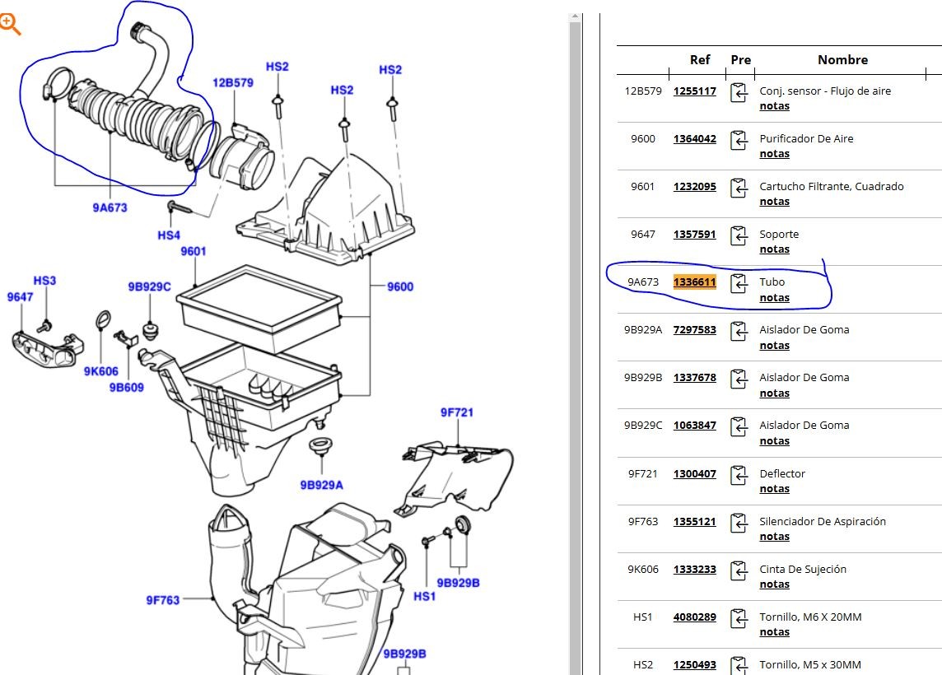Open notas link under Tubo

(774, 298)
